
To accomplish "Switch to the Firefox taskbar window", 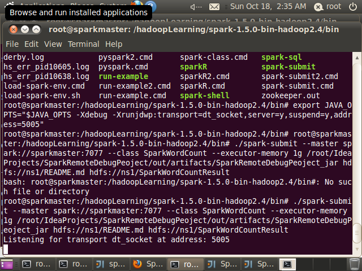I will [149, 264].
